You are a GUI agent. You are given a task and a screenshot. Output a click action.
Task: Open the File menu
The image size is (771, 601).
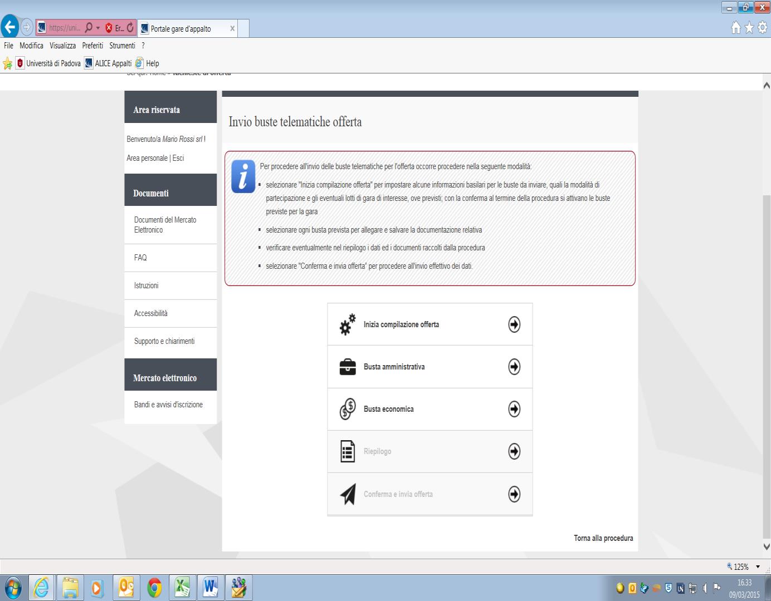(x=8, y=46)
